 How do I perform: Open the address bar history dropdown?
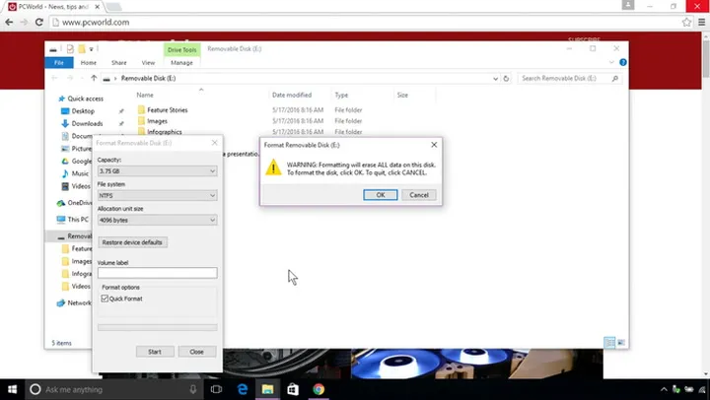[495, 78]
